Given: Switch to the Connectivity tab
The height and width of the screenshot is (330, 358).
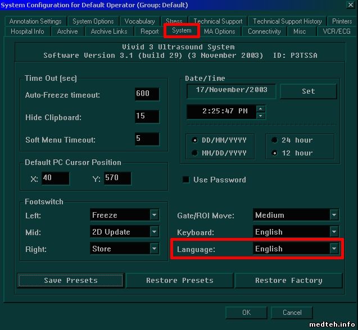Looking at the screenshot, I should click(x=264, y=31).
